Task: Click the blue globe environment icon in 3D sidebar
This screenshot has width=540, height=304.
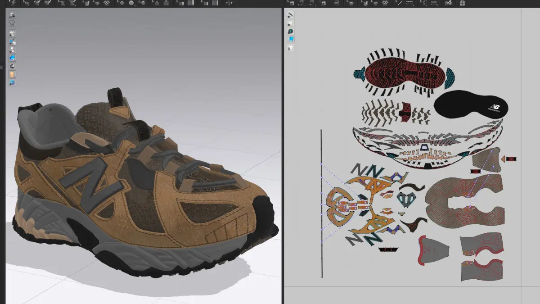Action: click(12, 82)
